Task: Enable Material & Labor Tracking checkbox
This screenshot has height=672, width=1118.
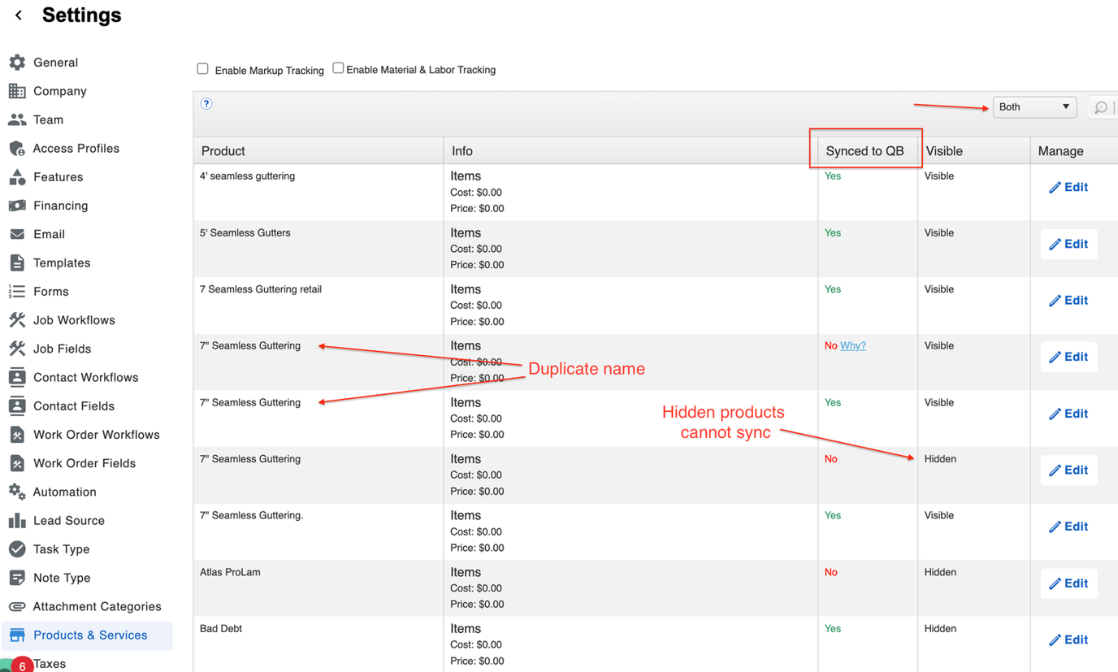Action: click(x=338, y=68)
